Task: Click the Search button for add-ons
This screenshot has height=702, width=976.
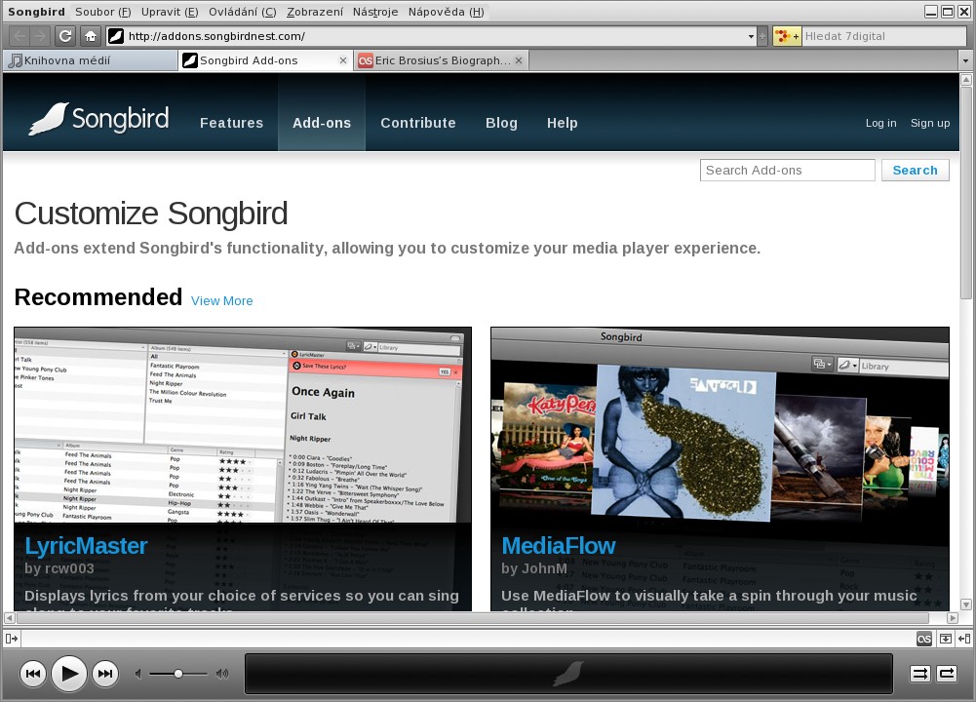Action: 915,171
